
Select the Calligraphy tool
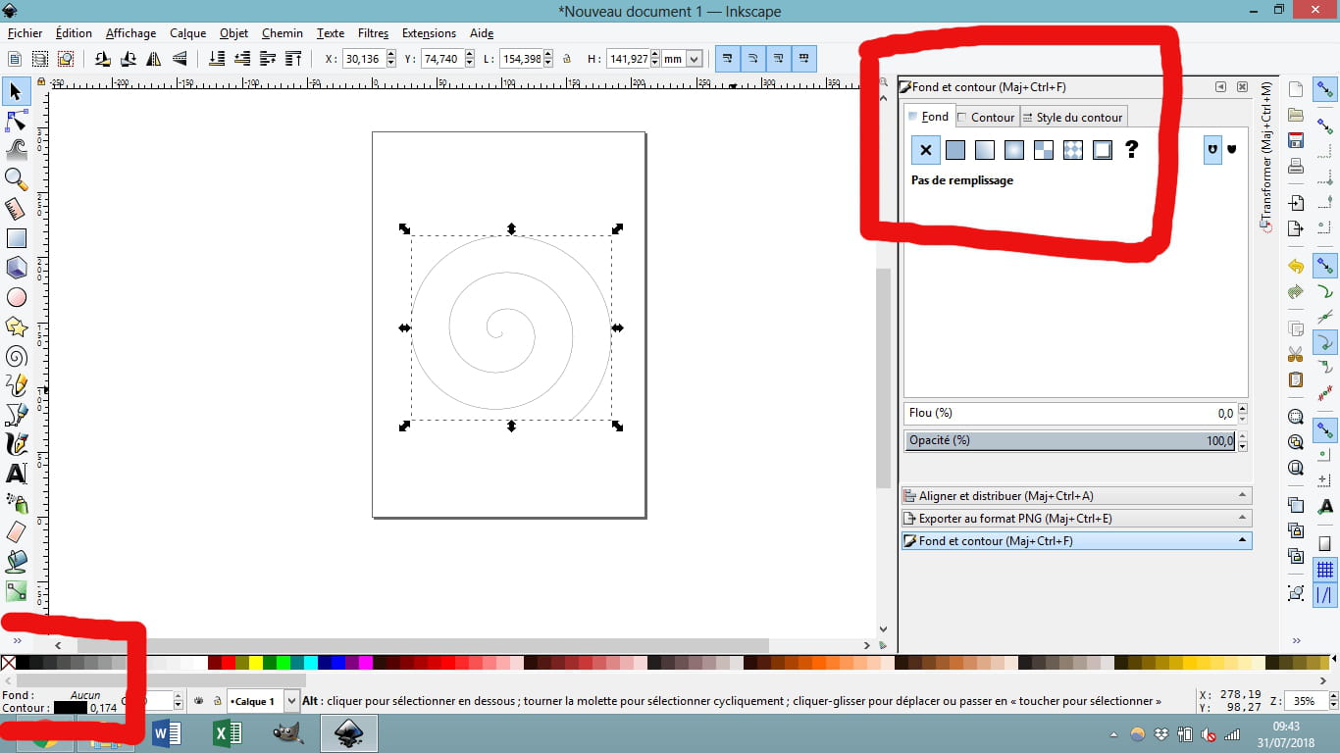click(x=16, y=444)
